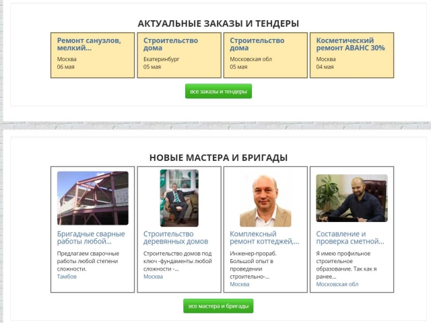Image resolution: width=431 pixels, height=323 pixels.
Task: Open 'Бригадные сварочные работы любой...' profile
Action: (90, 237)
